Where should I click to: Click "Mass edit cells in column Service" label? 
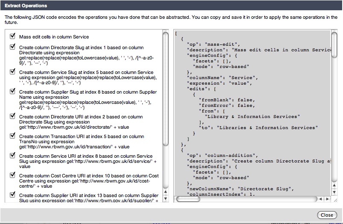click(54, 37)
